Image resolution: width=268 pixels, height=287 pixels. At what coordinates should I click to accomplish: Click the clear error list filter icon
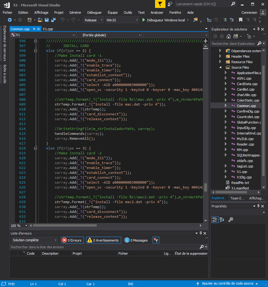(x=156, y=240)
